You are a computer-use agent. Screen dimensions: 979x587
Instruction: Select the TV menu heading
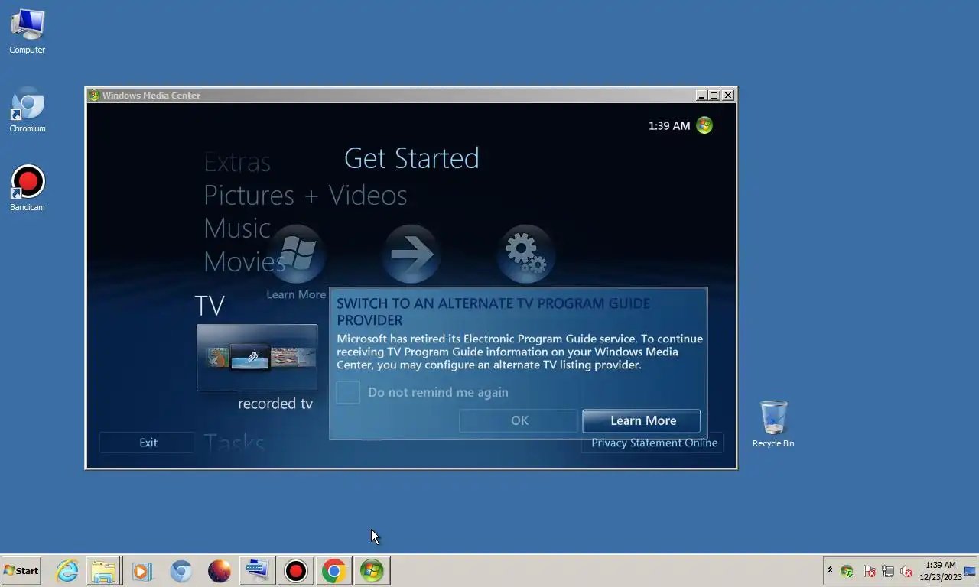[x=210, y=306]
